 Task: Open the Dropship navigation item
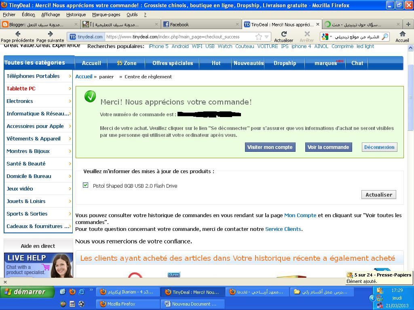tap(285, 63)
